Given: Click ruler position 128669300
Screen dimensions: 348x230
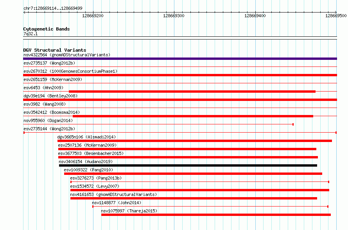Looking at the screenshot, I should coord(174,16).
